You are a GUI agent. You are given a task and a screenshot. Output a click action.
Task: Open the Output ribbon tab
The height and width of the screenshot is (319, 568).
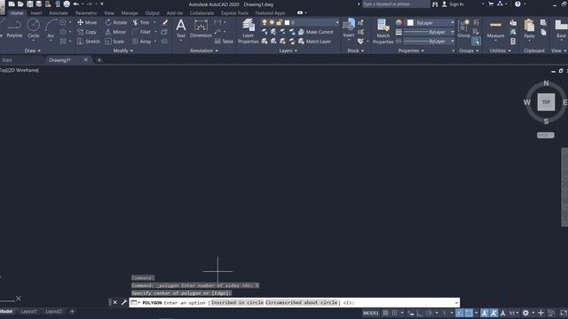[x=152, y=13]
